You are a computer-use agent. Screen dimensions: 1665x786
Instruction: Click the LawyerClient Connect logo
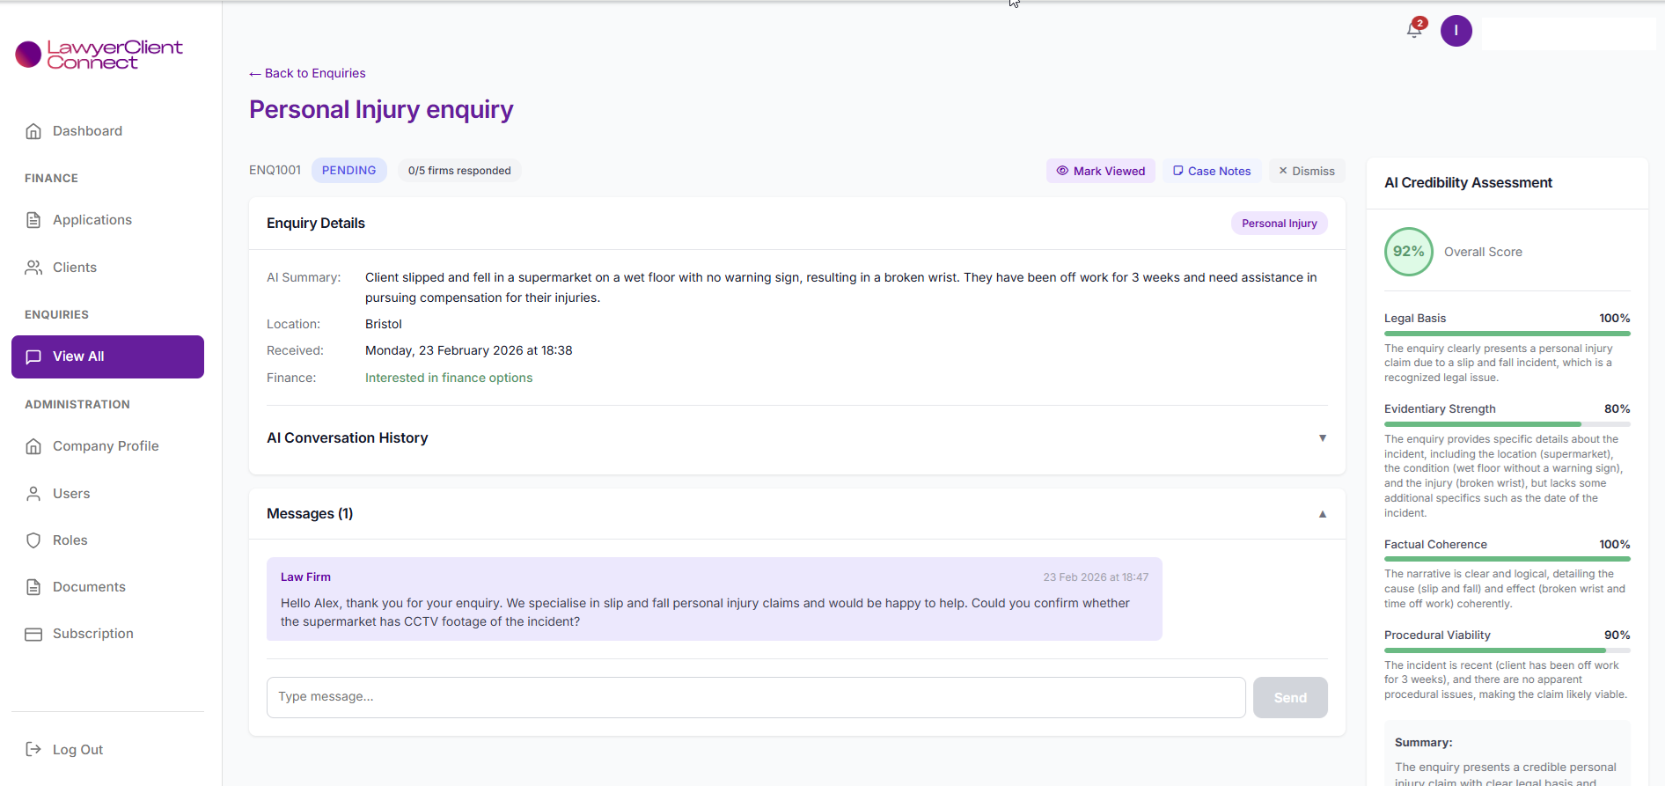[x=99, y=54]
